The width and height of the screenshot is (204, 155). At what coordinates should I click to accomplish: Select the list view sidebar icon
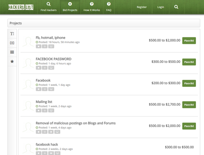[x=12, y=52]
